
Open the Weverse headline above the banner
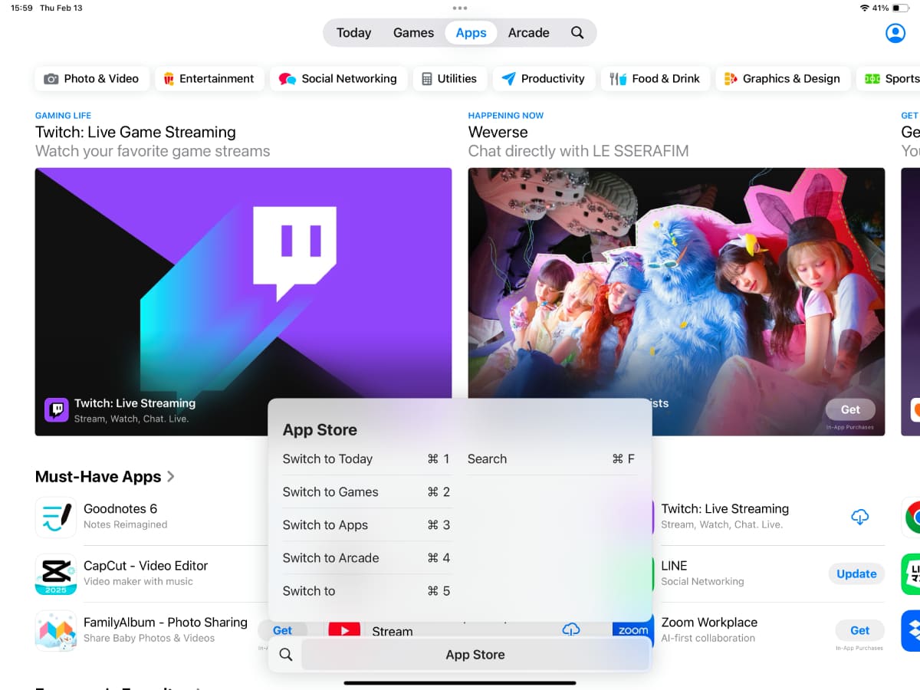coord(498,132)
